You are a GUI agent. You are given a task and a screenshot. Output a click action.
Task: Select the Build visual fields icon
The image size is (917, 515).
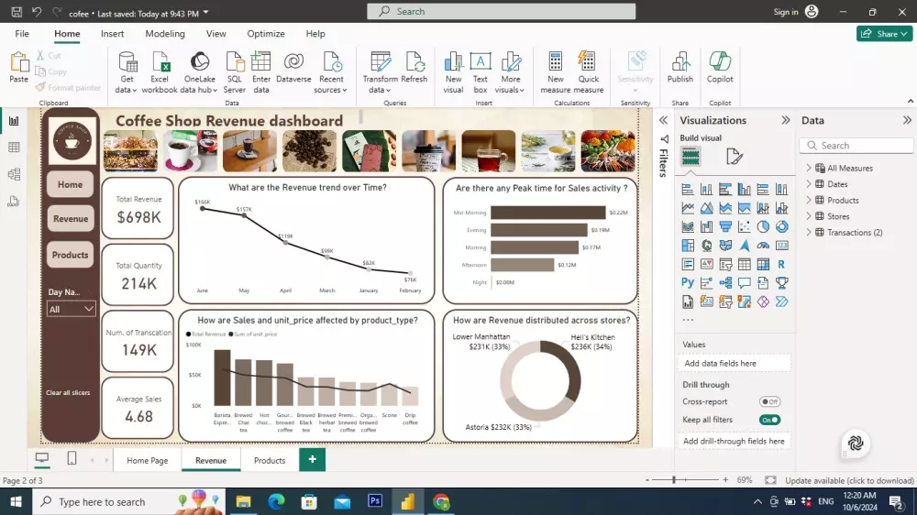point(691,157)
